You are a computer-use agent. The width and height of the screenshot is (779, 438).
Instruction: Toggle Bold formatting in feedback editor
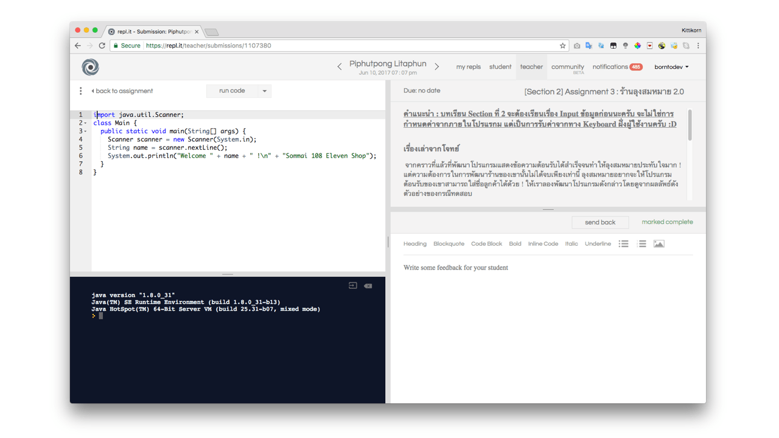tap(515, 244)
